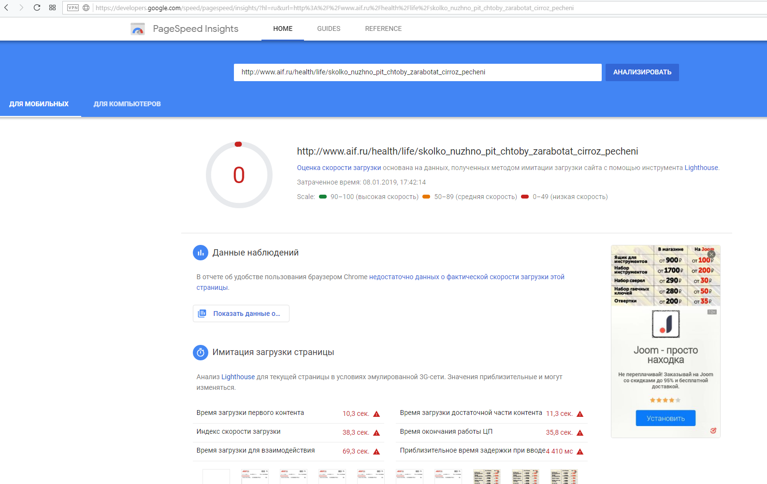This screenshot has width=767, height=484.
Task: Click the star rating in the Joom ad
Action: tap(666, 400)
